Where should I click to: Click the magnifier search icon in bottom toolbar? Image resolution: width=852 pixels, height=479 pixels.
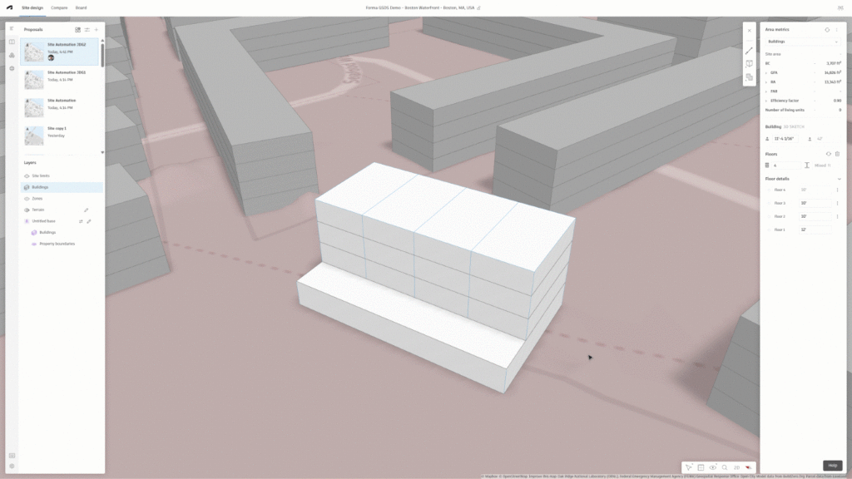(725, 467)
